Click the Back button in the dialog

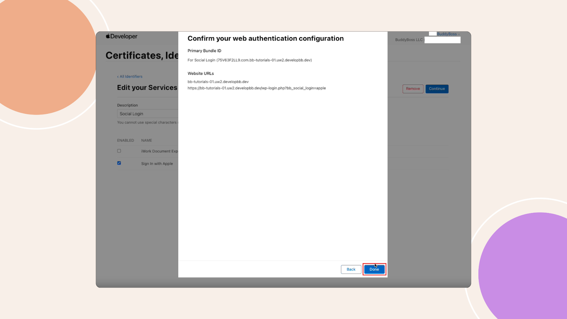351,269
